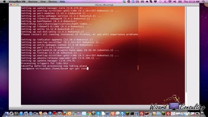Viewport: 208px width, 117px height.
Task: Click 'ldconfig deferred processing now taking place' text
Action: pos(54,66)
